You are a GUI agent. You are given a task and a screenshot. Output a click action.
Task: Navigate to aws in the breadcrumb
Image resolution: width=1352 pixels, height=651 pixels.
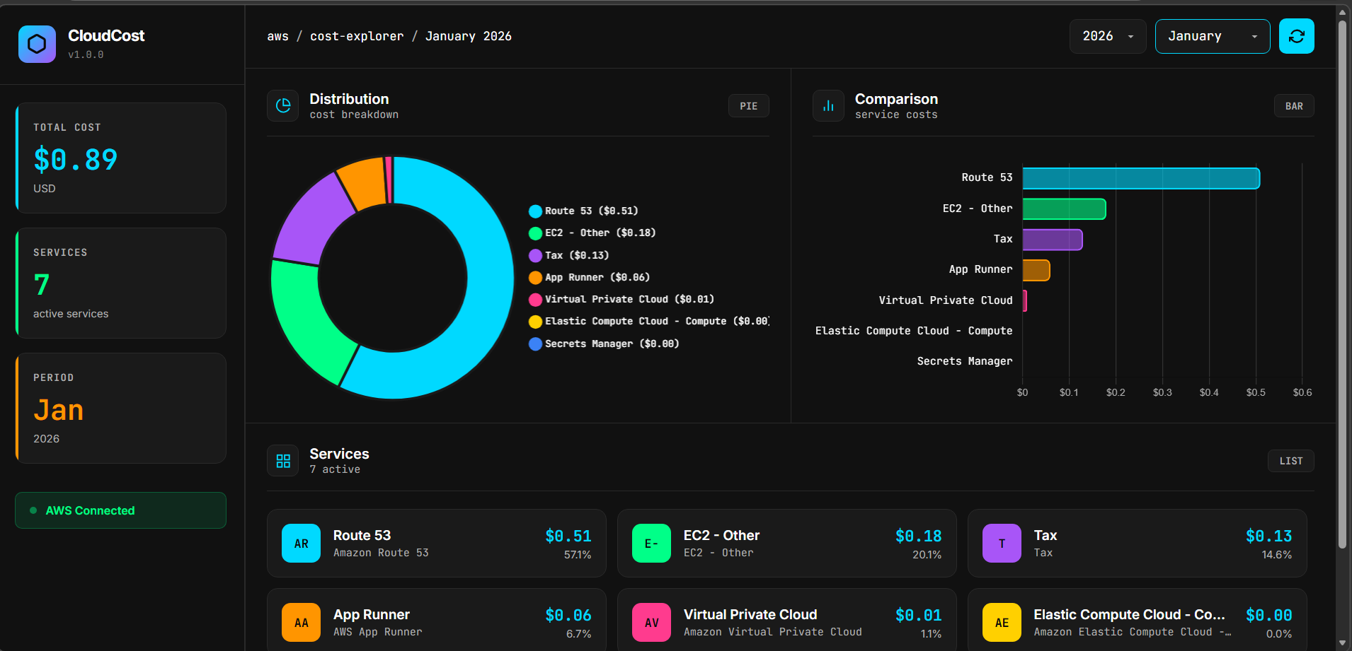tap(277, 36)
